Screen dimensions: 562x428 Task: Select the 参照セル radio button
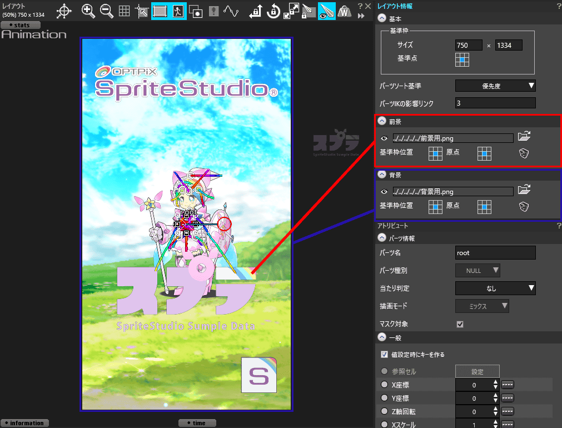(x=384, y=371)
